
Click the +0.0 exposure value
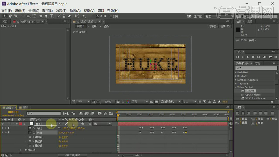pyautogui.click(x=225, y=102)
